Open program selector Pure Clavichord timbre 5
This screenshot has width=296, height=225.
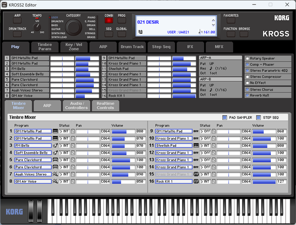(x=33, y=160)
